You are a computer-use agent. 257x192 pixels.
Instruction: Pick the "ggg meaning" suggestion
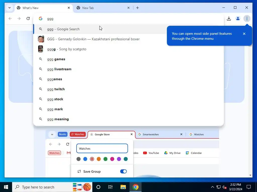pos(128,119)
